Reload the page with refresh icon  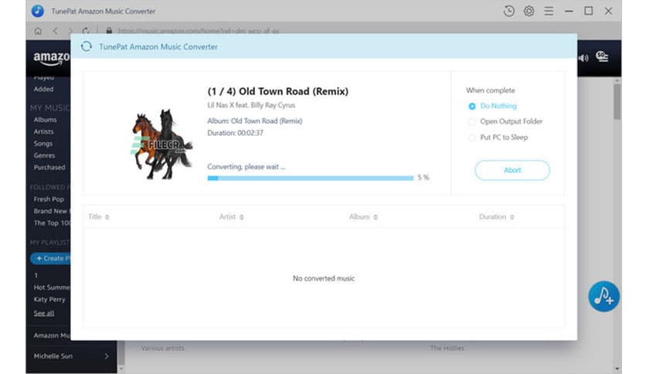point(85,31)
